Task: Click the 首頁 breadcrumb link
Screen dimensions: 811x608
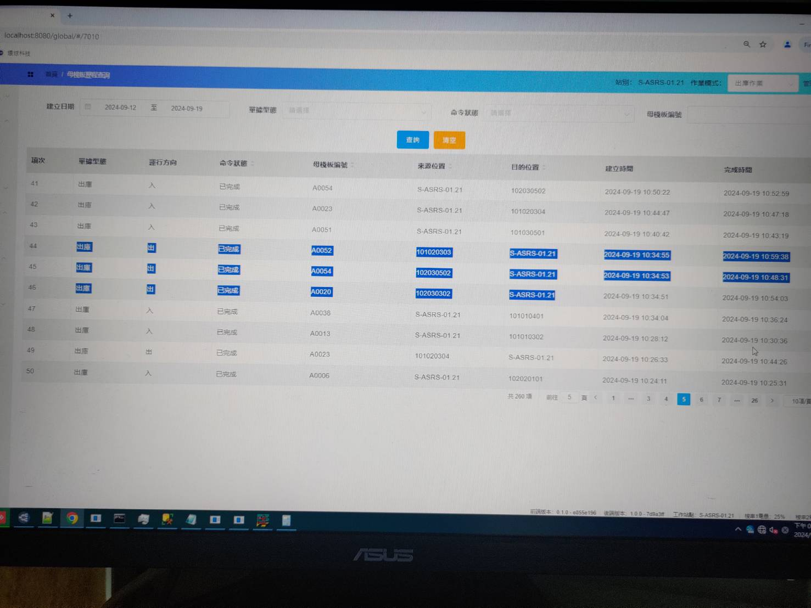Action: pos(51,74)
